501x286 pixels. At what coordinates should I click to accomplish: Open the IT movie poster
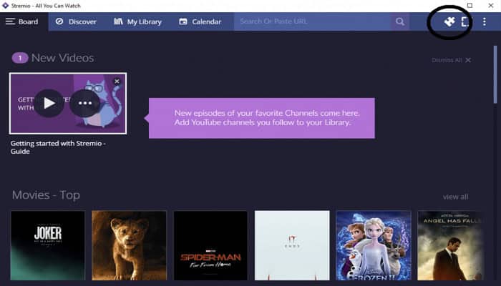(292, 245)
